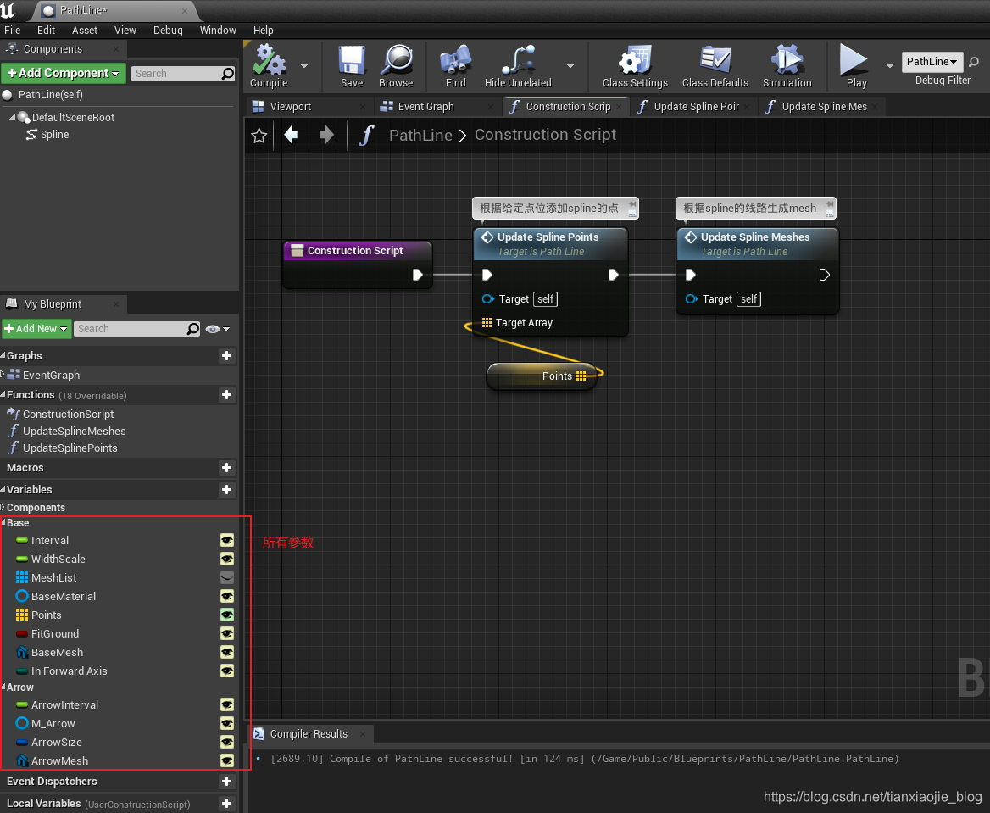Open Class Settings from toolbar
The image size is (990, 813).
635,61
